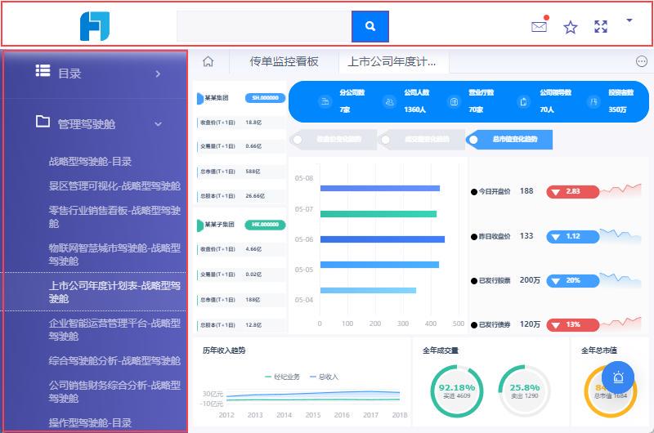Select the 总市值变化趋势 trend toggle
Screen dimensions: 654x433
point(509,139)
